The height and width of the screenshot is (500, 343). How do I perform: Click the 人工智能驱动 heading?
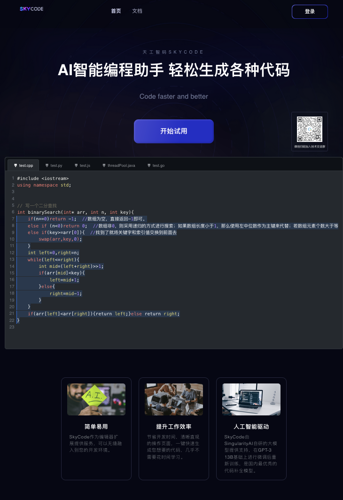click(x=251, y=426)
